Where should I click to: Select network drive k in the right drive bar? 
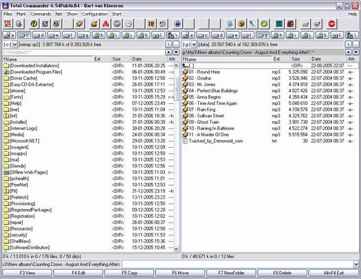pyautogui.click(x=322, y=35)
